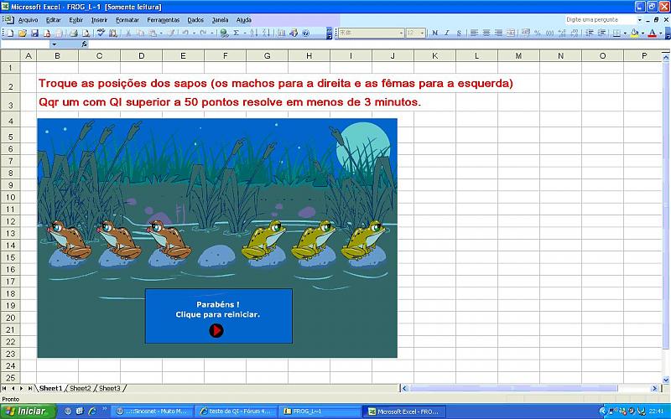Paste from the clipboard icon
This screenshot has height=419, width=671.
[153, 33]
